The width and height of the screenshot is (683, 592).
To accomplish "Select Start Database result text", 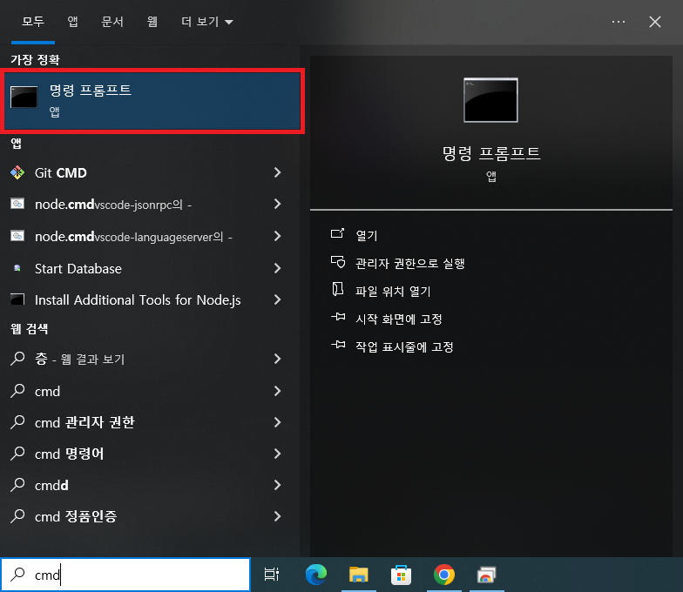I will tap(78, 268).
